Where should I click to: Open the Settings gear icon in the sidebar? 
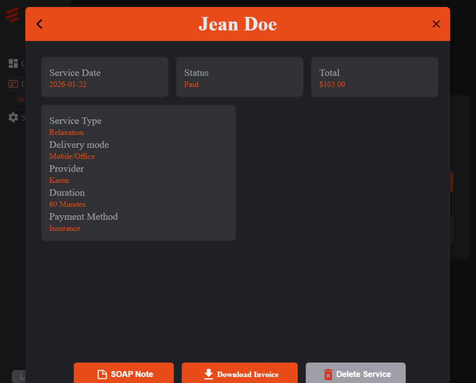(x=13, y=117)
